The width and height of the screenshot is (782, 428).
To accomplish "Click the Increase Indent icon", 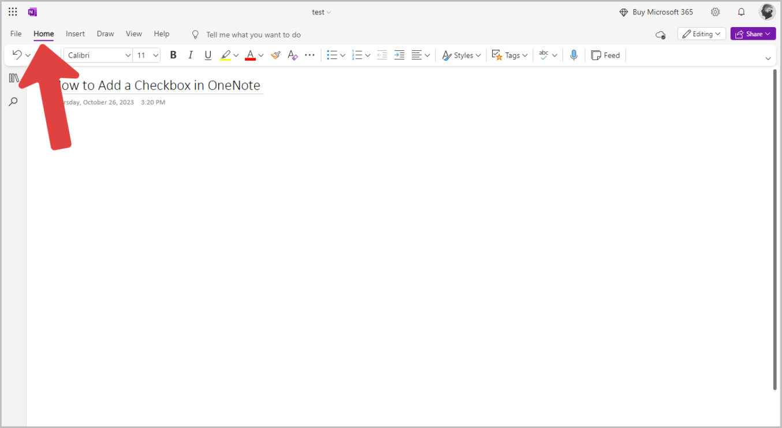I will click(x=399, y=55).
